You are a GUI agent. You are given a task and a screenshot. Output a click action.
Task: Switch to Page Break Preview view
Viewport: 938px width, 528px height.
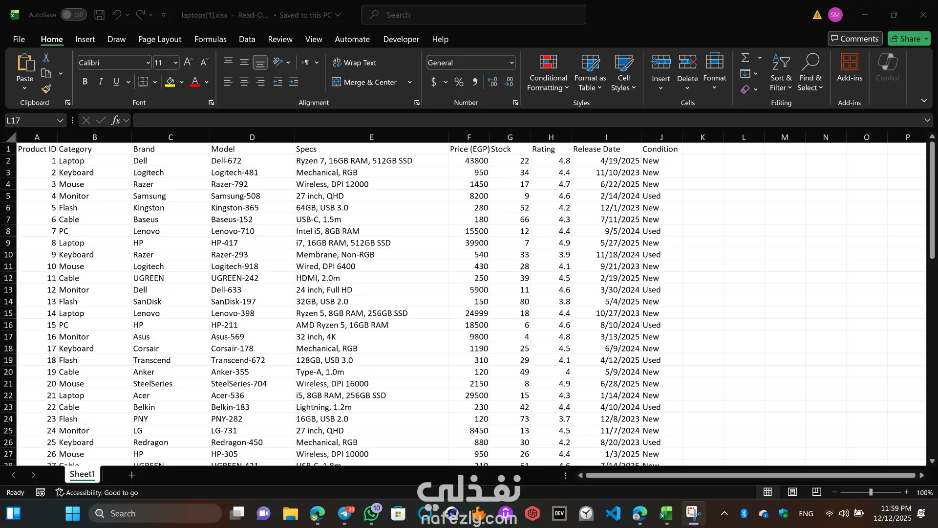(x=816, y=492)
